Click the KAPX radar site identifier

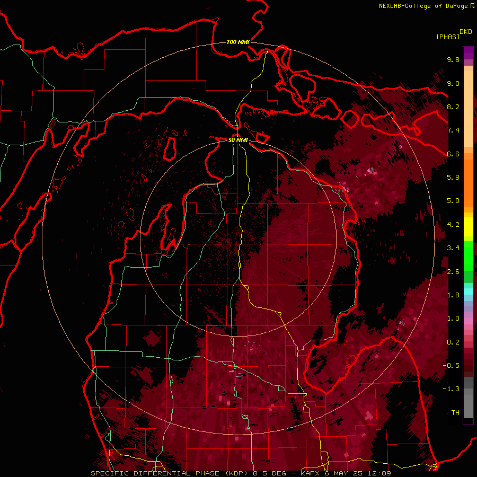point(310,473)
